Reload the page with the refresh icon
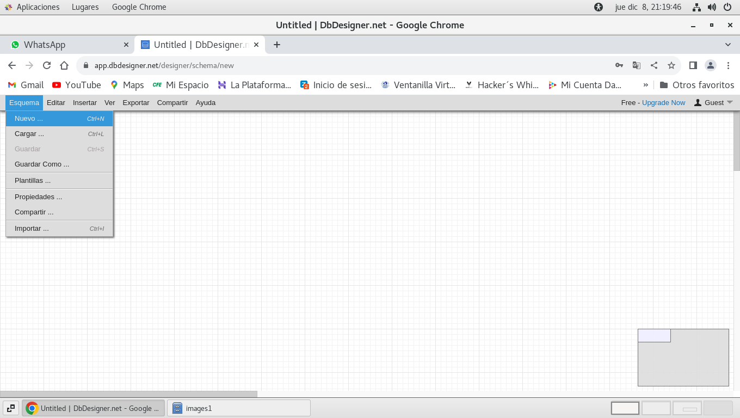Screen dimensions: 740x418 [47, 65]
